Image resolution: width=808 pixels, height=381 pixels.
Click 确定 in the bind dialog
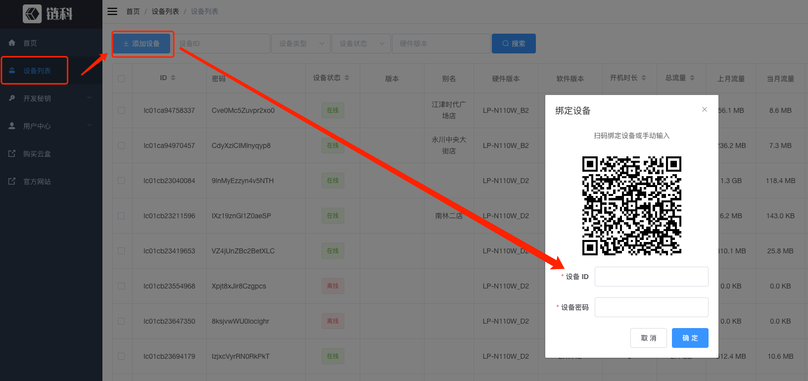point(690,338)
